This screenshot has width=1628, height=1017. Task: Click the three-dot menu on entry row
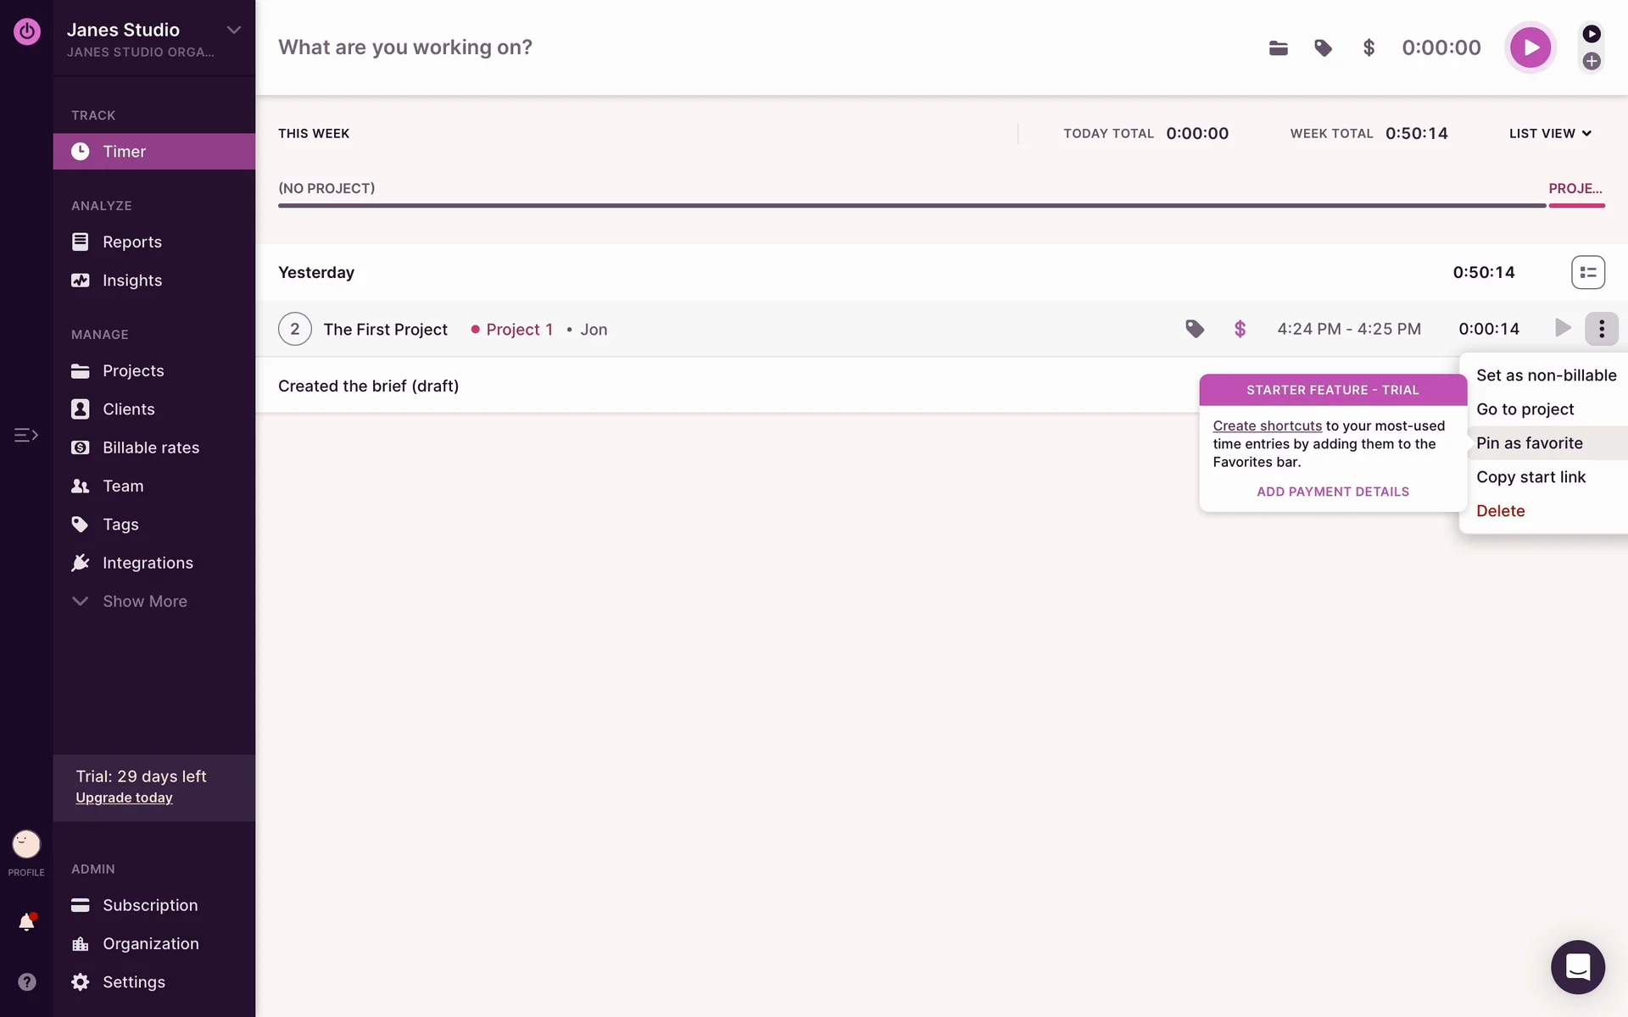1601,329
